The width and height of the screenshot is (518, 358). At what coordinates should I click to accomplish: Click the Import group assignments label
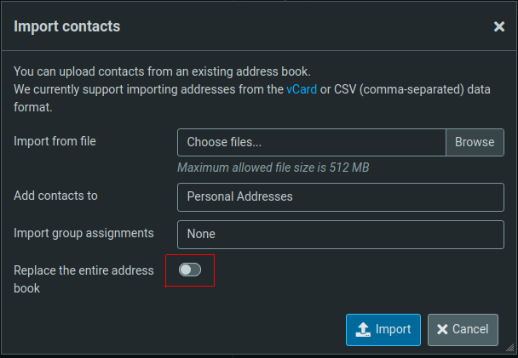pos(83,232)
